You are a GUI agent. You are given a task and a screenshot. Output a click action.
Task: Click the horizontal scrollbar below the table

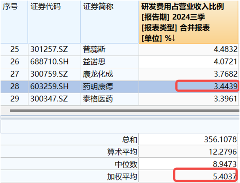(x=125, y=111)
